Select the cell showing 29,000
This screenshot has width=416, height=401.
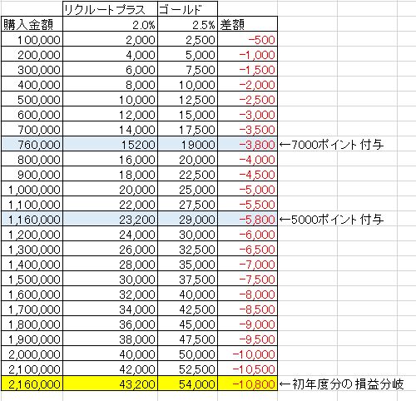pyautogui.click(x=187, y=219)
